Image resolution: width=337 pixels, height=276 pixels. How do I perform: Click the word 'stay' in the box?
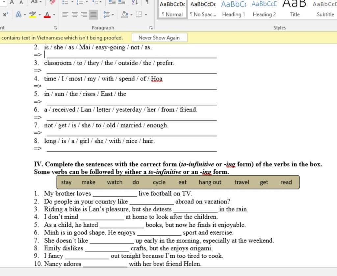point(66,182)
